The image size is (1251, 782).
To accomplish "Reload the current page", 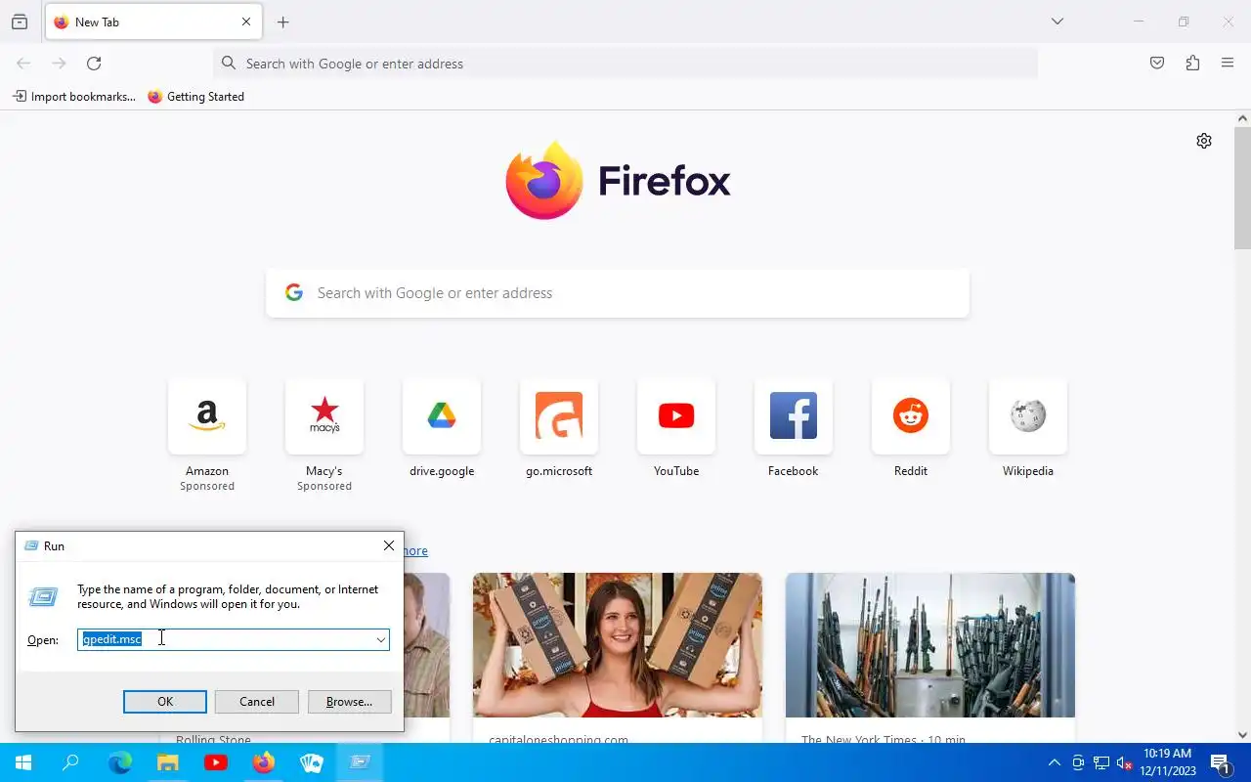I will (94, 64).
